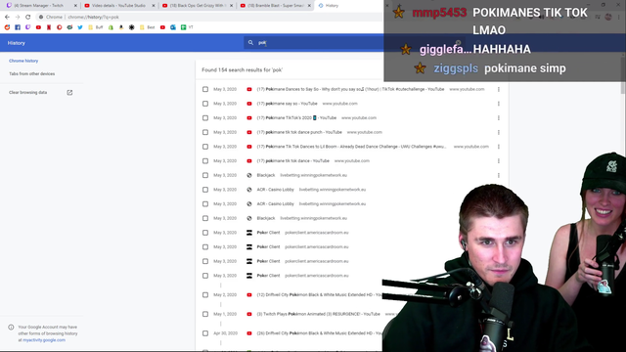The image size is (626, 352).
Task: Open more actions for Pokimane Dances to Say So
Action: coord(499,89)
